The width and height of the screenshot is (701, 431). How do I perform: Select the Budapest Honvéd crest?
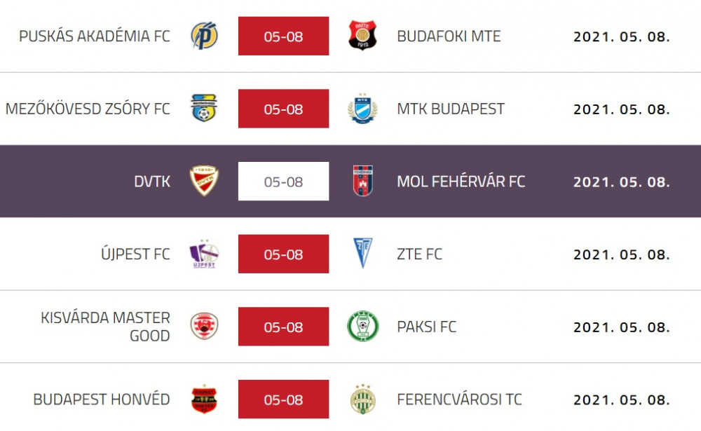click(204, 399)
